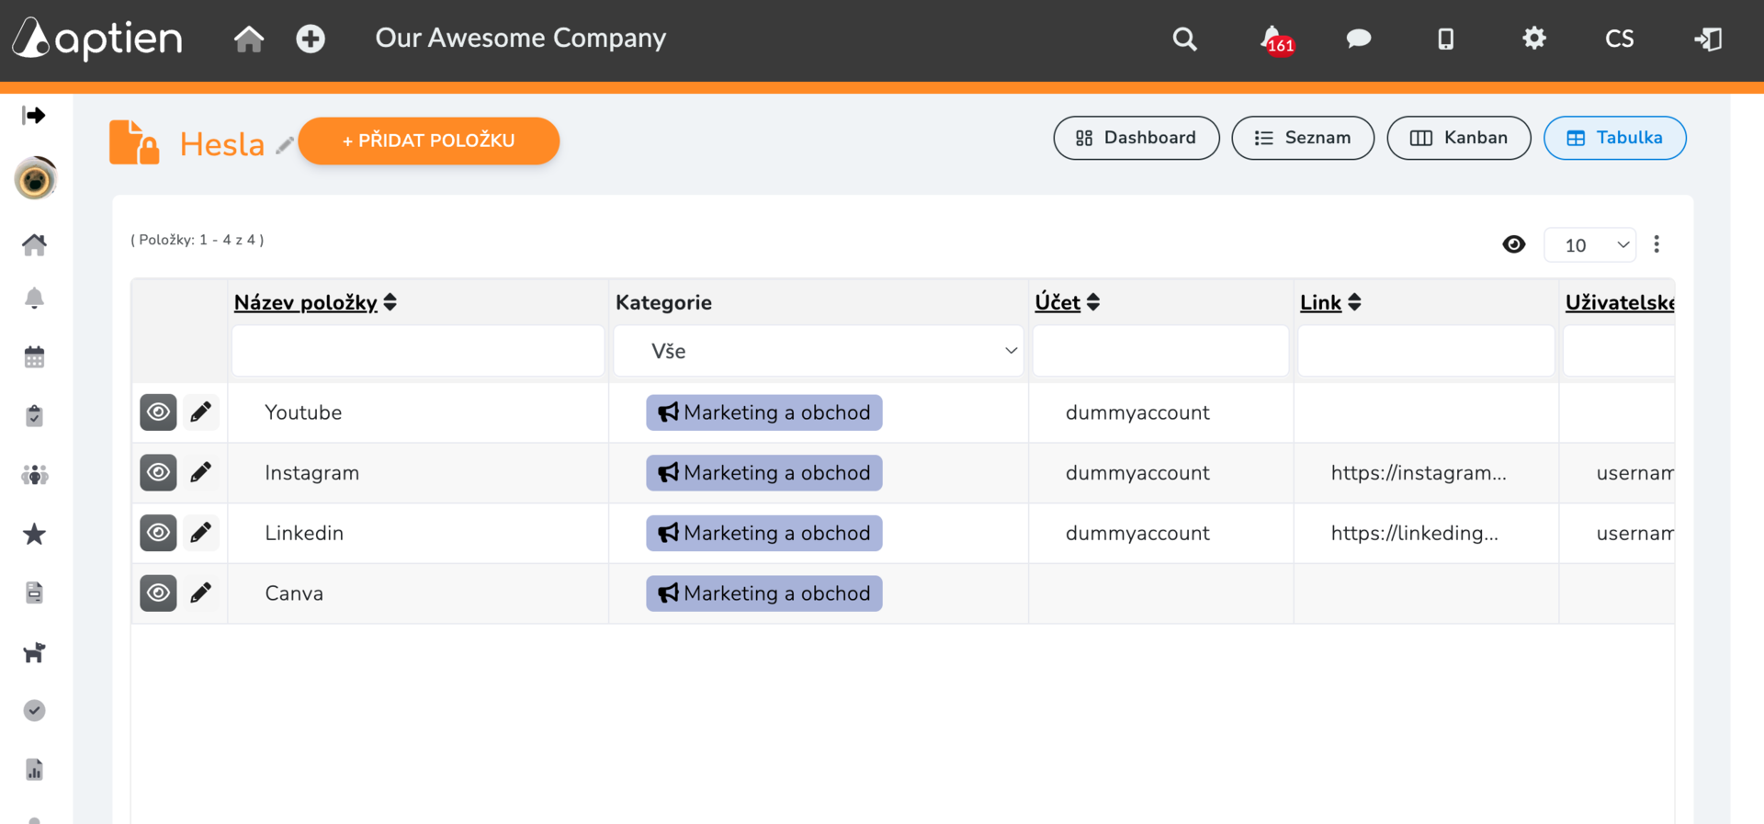Screen dimensions: 1764x824
Task: Edit the Youtube row with pencil
Action: pyautogui.click(x=200, y=412)
